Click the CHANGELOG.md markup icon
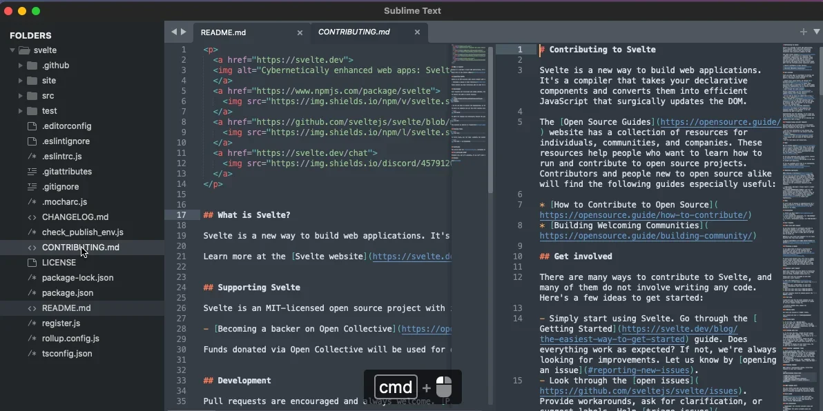The height and width of the screenshot is (411, 823). pos(32,217)
